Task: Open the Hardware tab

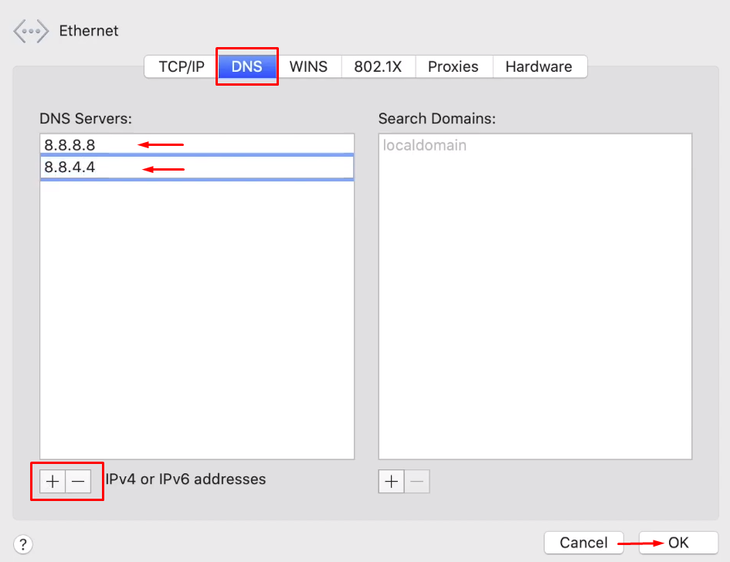Action: (x=539, y=66)
